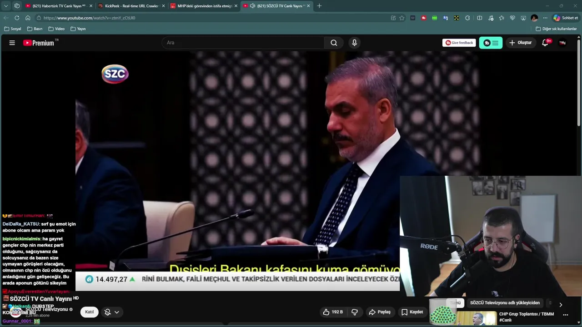This screenshot has height=327, width=582.
Task: Open the Basın bookmarks folder
Action: [35, 29]
